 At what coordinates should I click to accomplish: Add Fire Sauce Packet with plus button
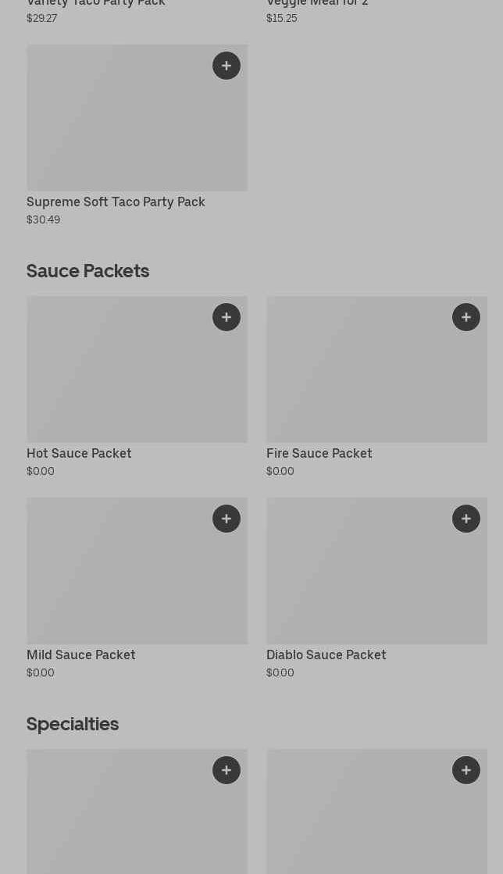(x=466, y=317)
